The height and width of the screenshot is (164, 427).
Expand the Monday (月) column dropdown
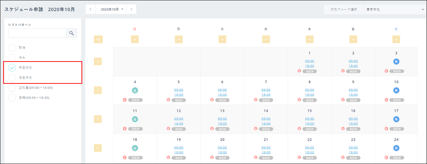click(179, 40)
